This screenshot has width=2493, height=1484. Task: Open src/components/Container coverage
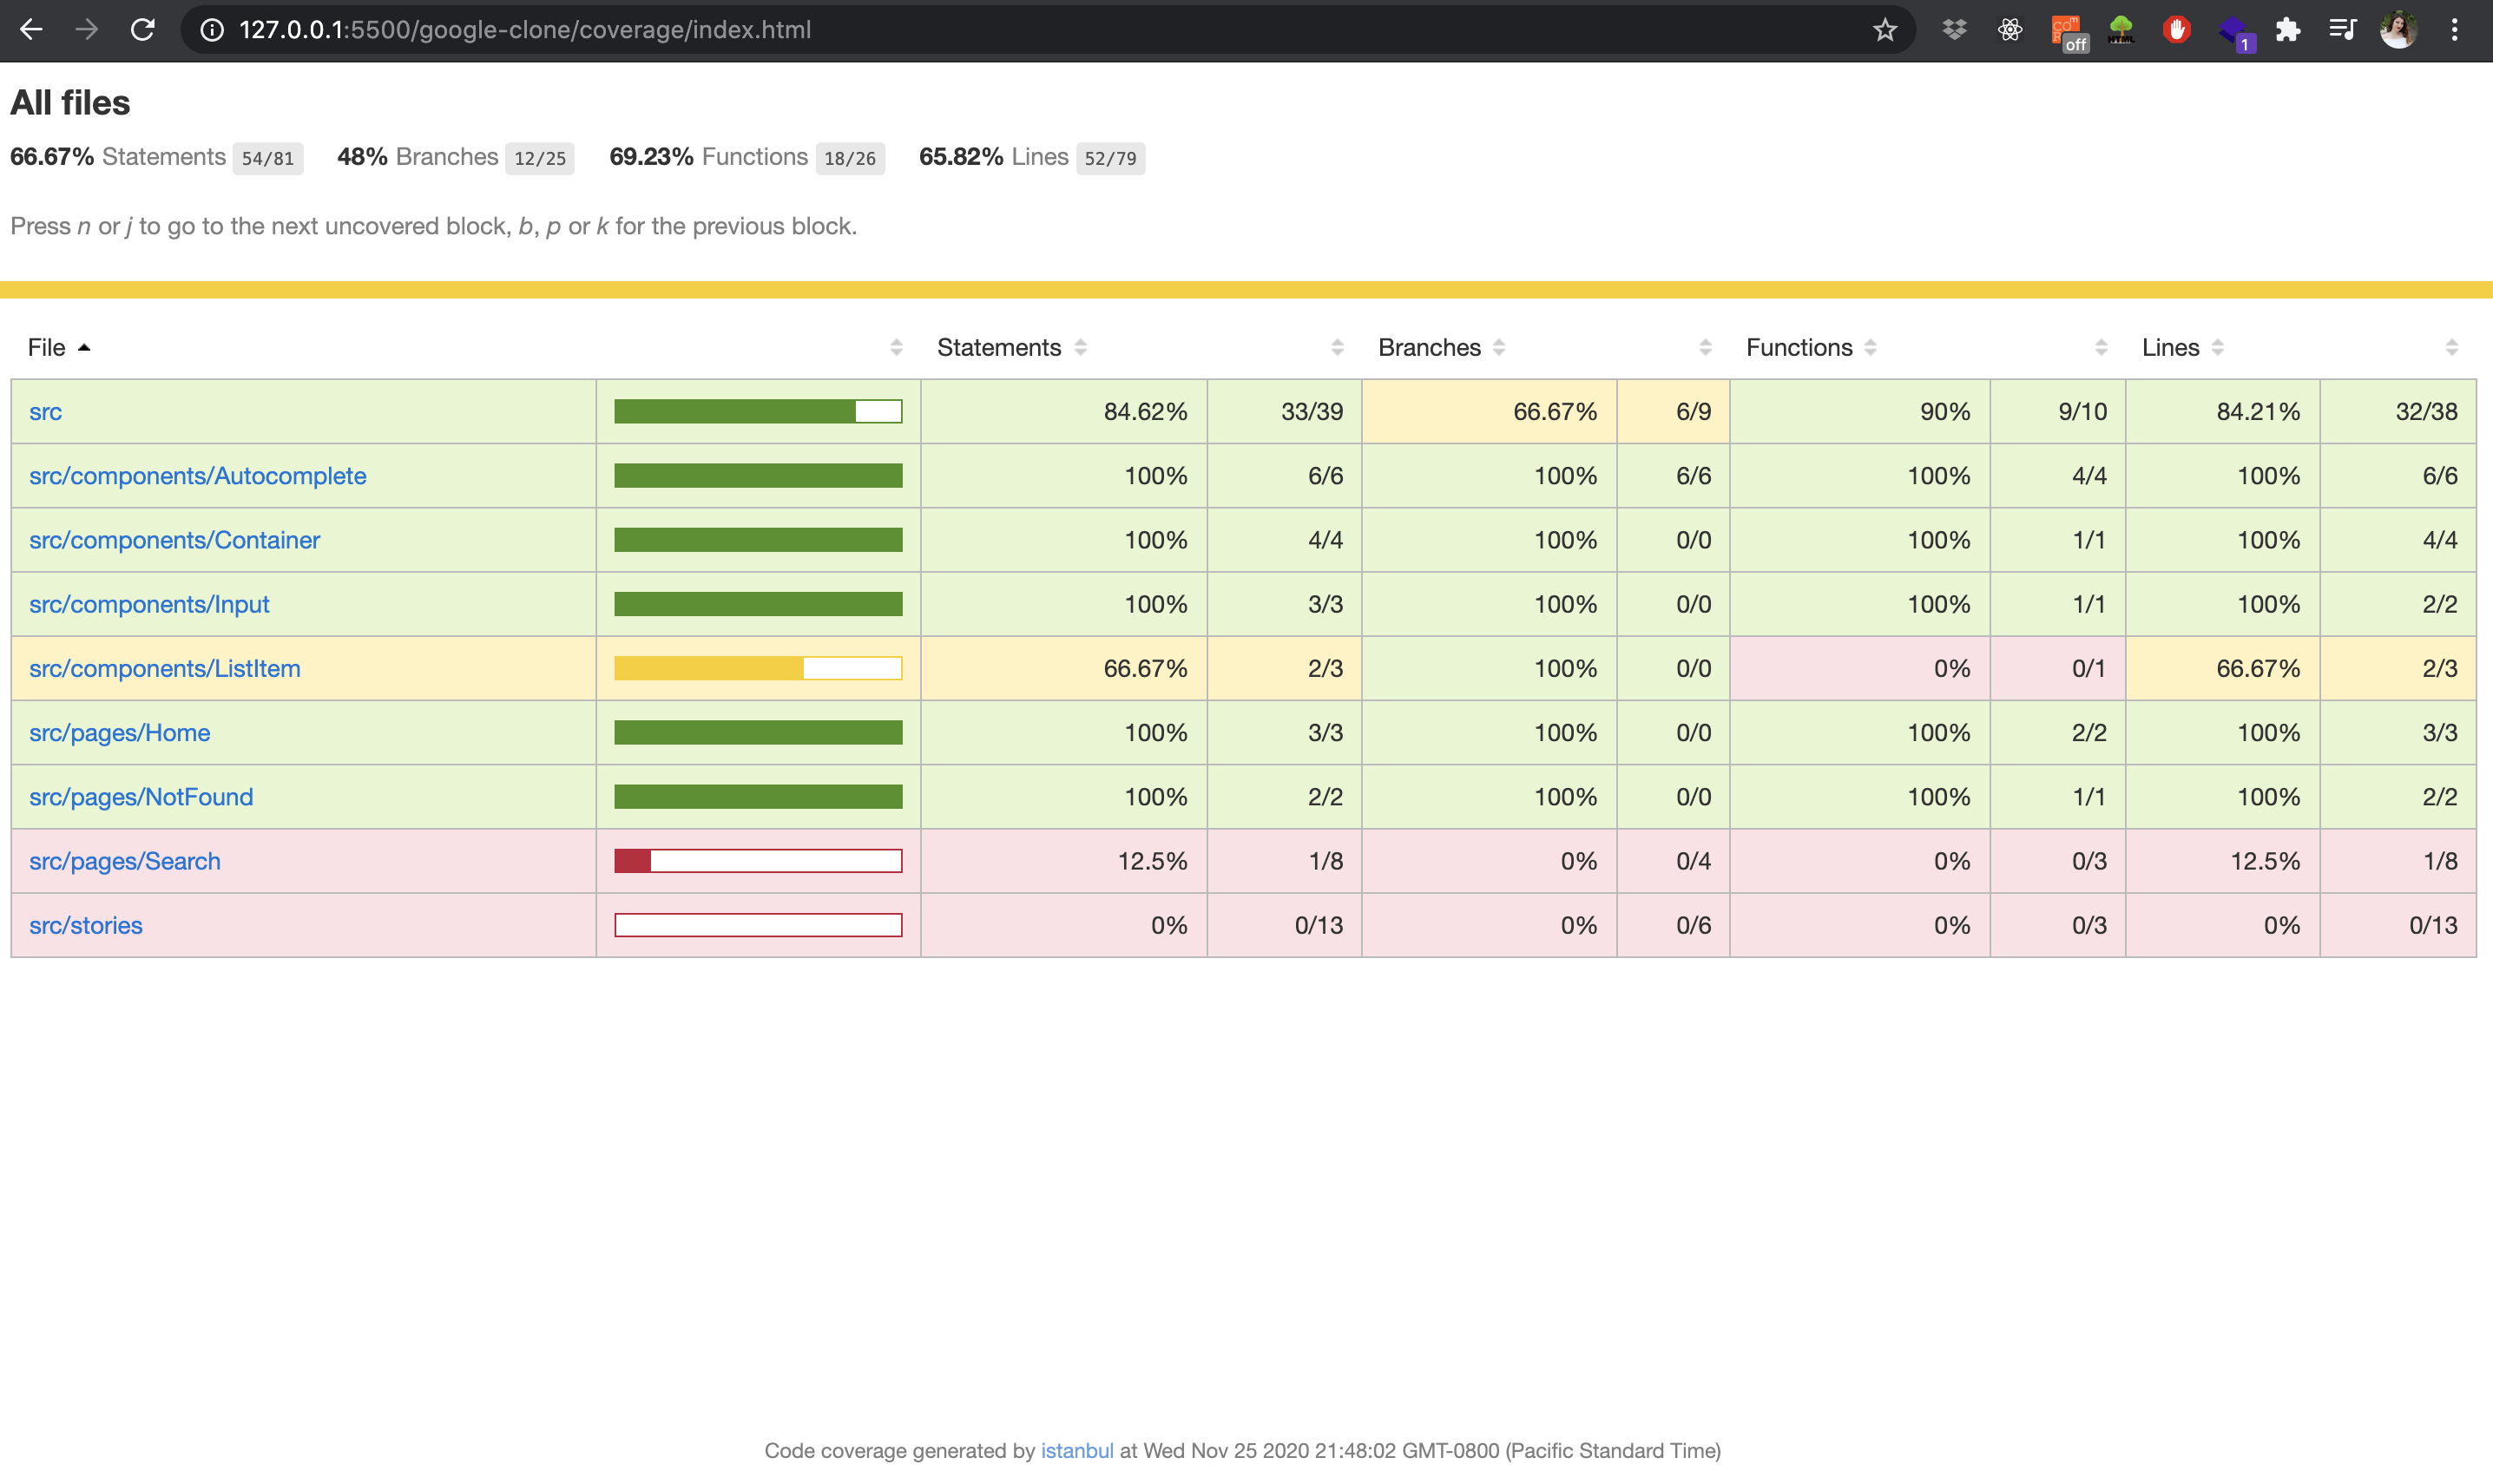[x=174, y=539]
